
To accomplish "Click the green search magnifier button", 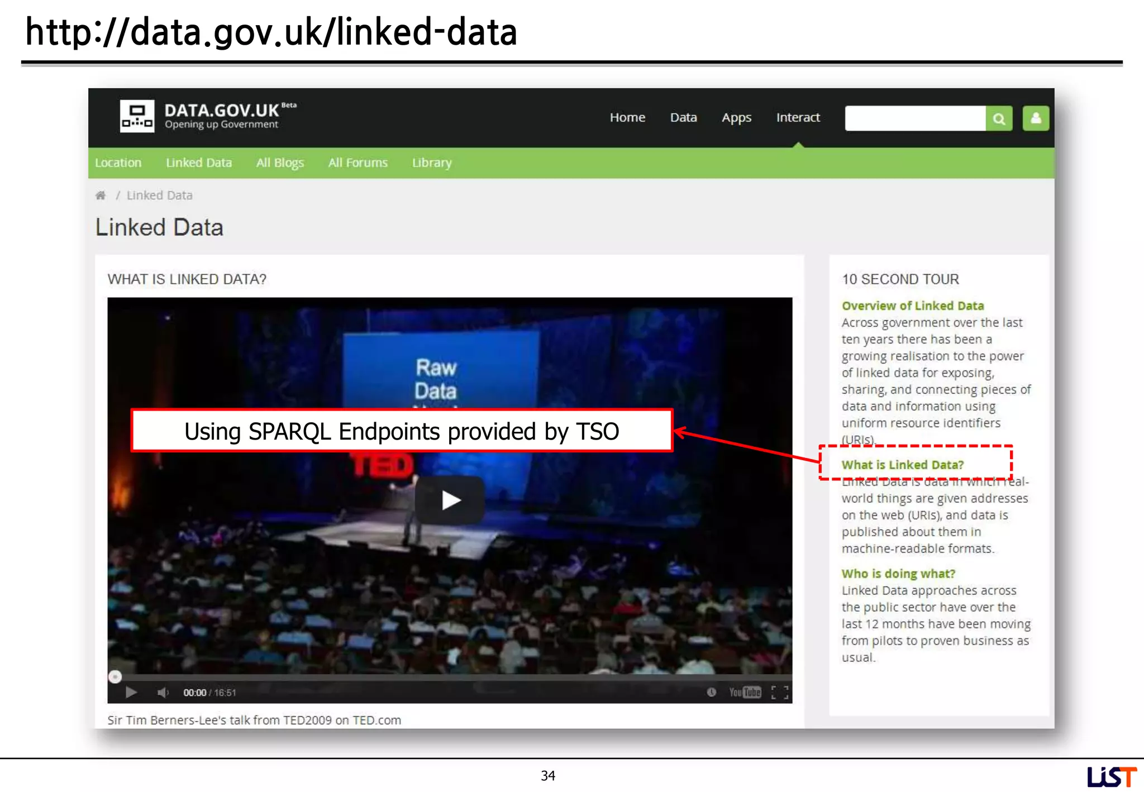I will [999, 118].
